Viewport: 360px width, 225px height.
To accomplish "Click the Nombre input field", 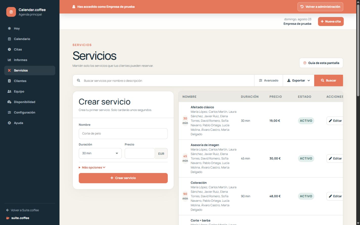I will click(x=123, y=134).
